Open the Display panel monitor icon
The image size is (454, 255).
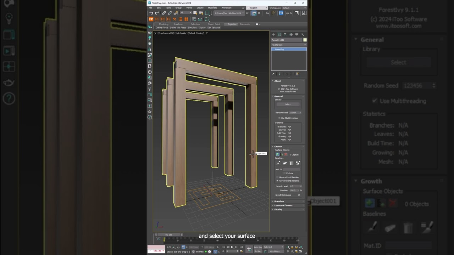point(297,35)
